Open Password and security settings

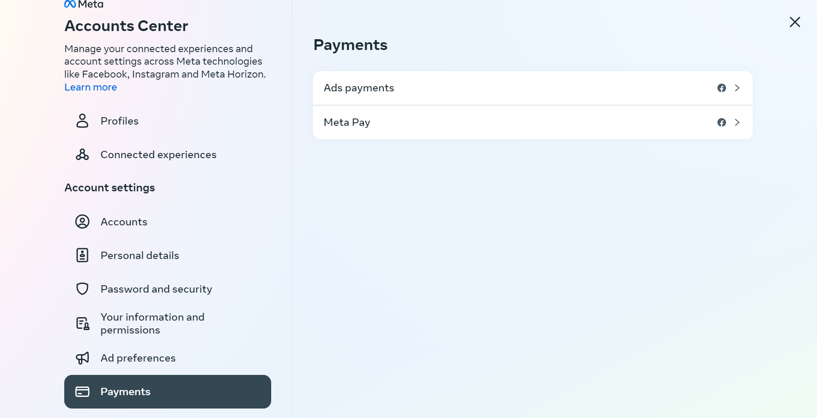pos(156,289)
